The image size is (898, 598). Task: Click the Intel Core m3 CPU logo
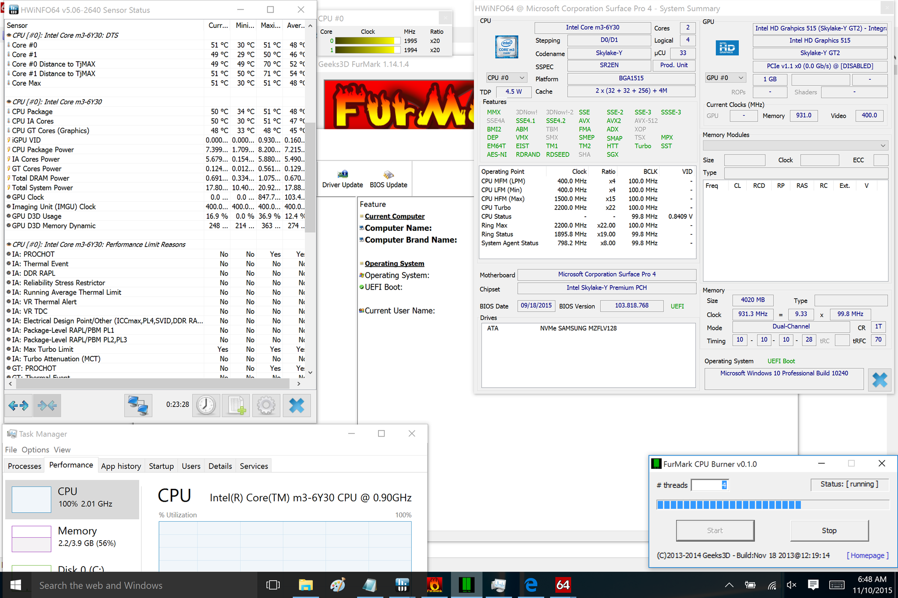point(506,47)
